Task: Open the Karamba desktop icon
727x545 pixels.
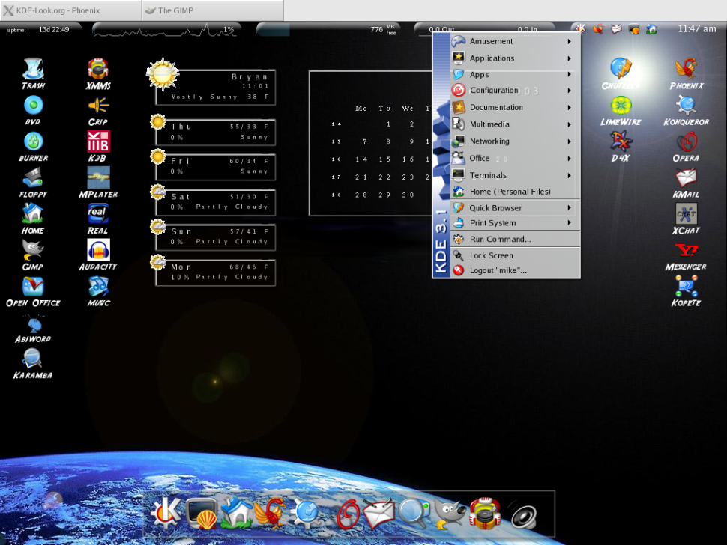Action: coord(32,364)
